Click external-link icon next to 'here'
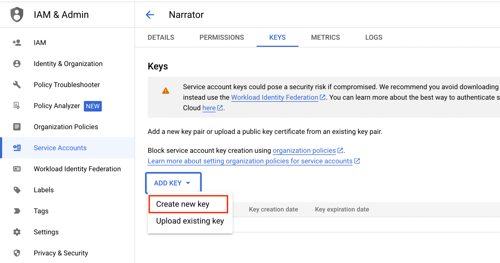500x263 pixels. (220, 108)
